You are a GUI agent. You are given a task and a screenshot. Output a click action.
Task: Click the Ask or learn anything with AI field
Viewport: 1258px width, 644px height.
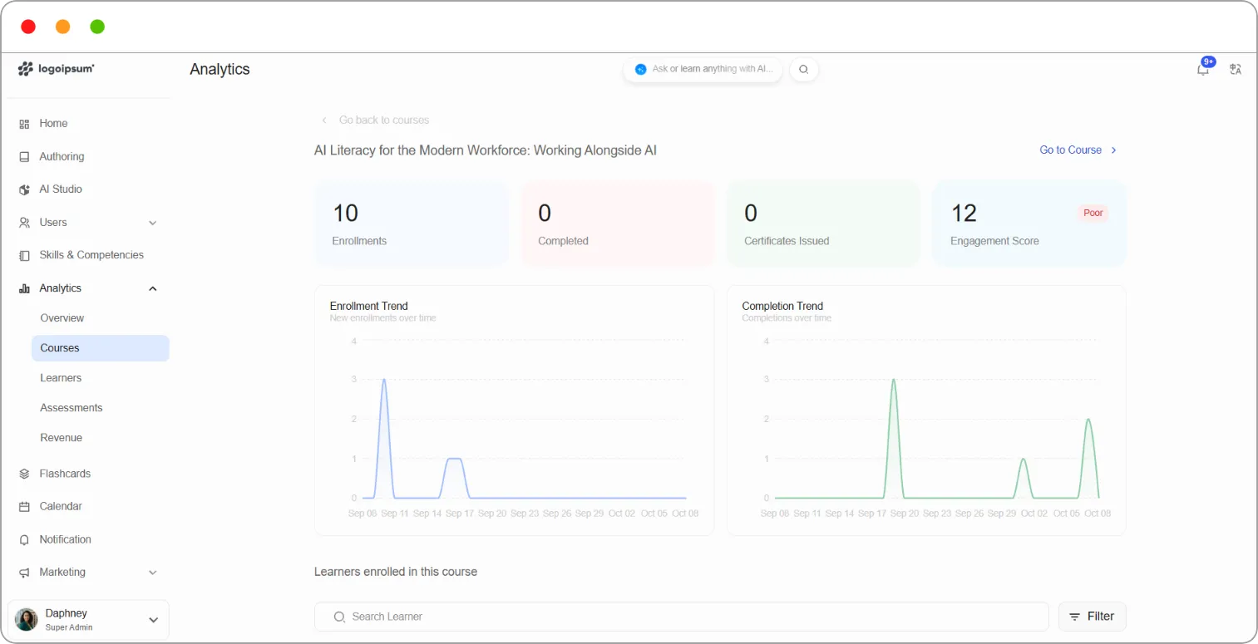pos(703,69)
